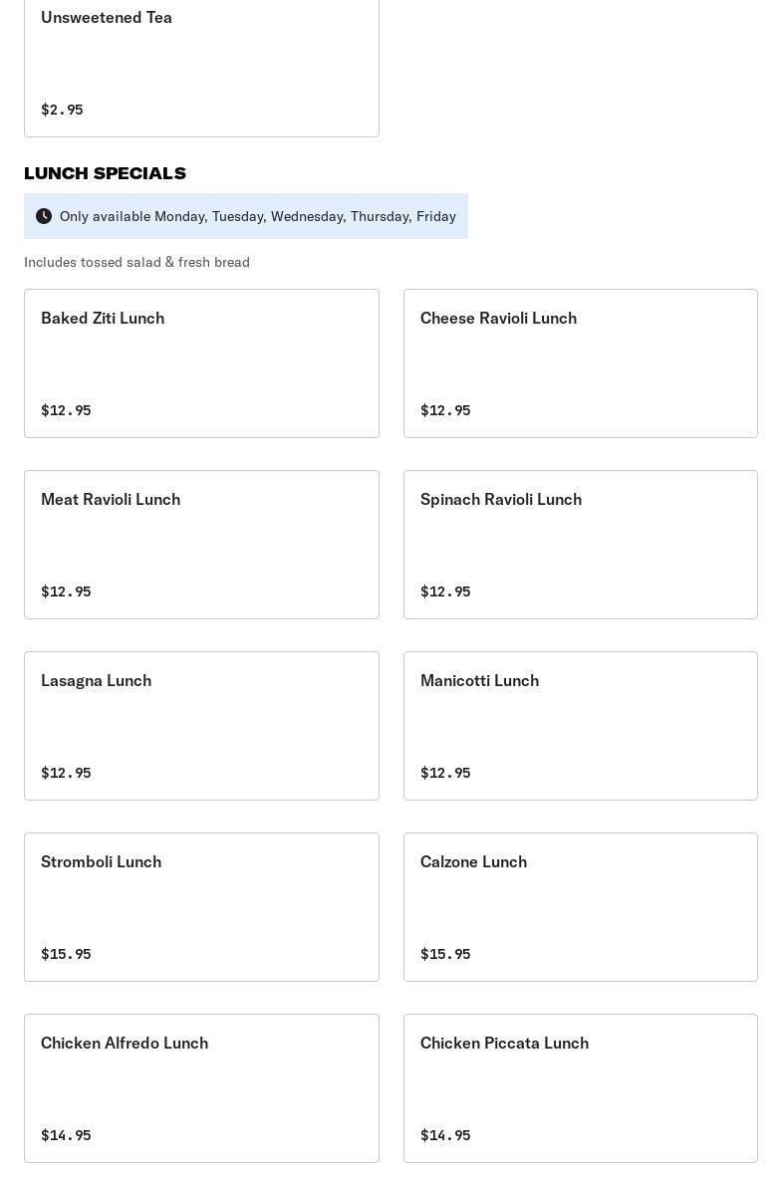Open Spinach Ravioli Lunch details
782x1182 pixels.
click(x=580, y=545)
